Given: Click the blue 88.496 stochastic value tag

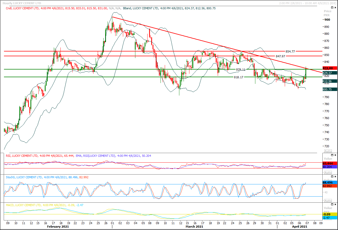Looking at the screenshot, I should tap(330, 183).
